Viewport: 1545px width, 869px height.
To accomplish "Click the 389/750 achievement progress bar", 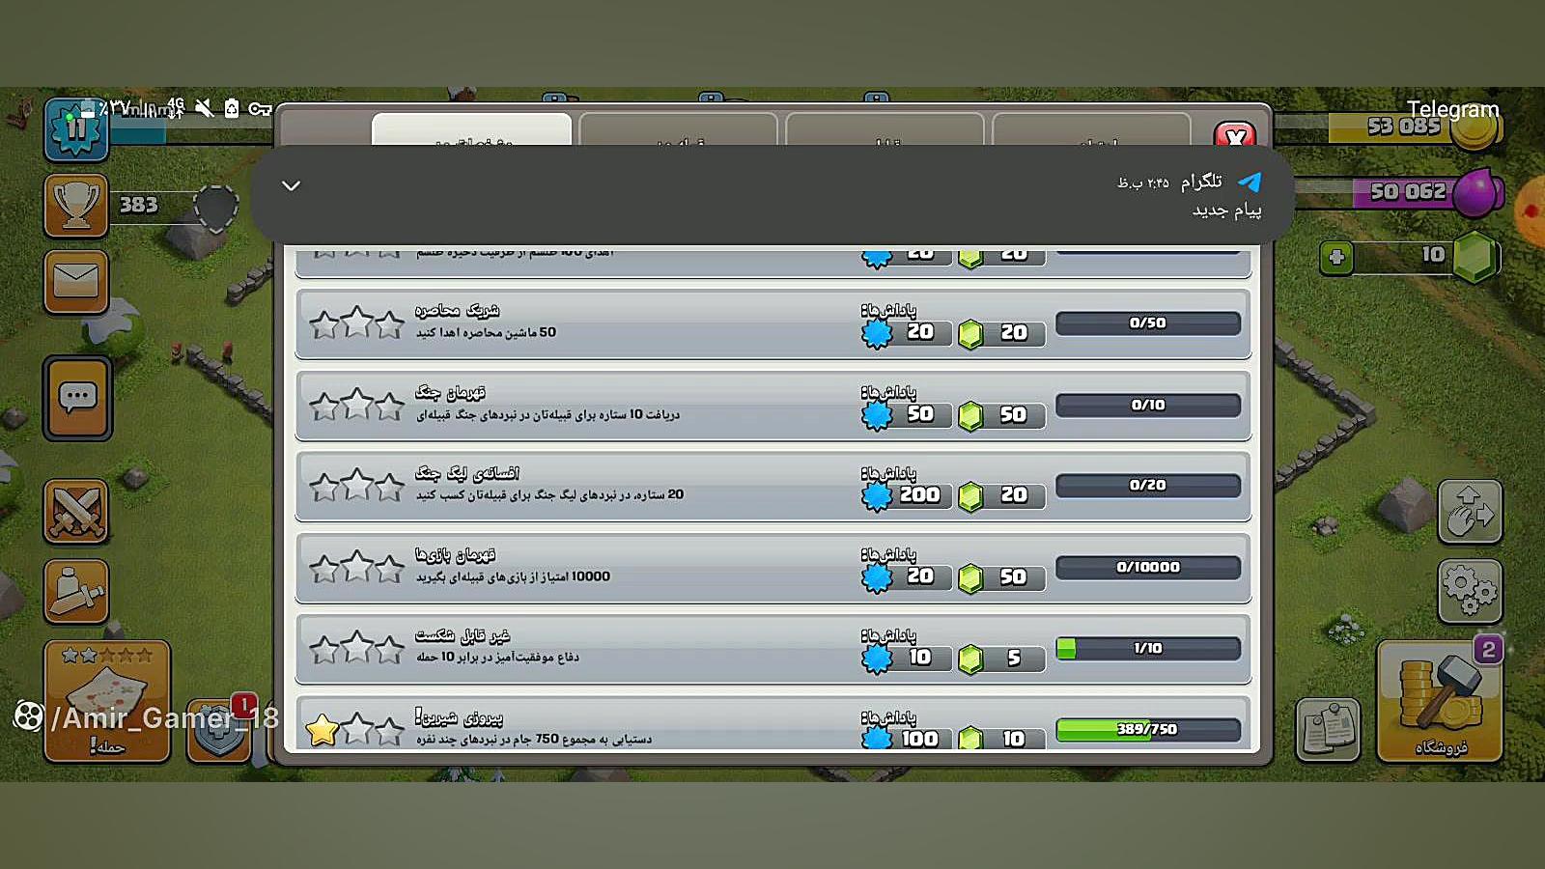I will [1148, 730].
